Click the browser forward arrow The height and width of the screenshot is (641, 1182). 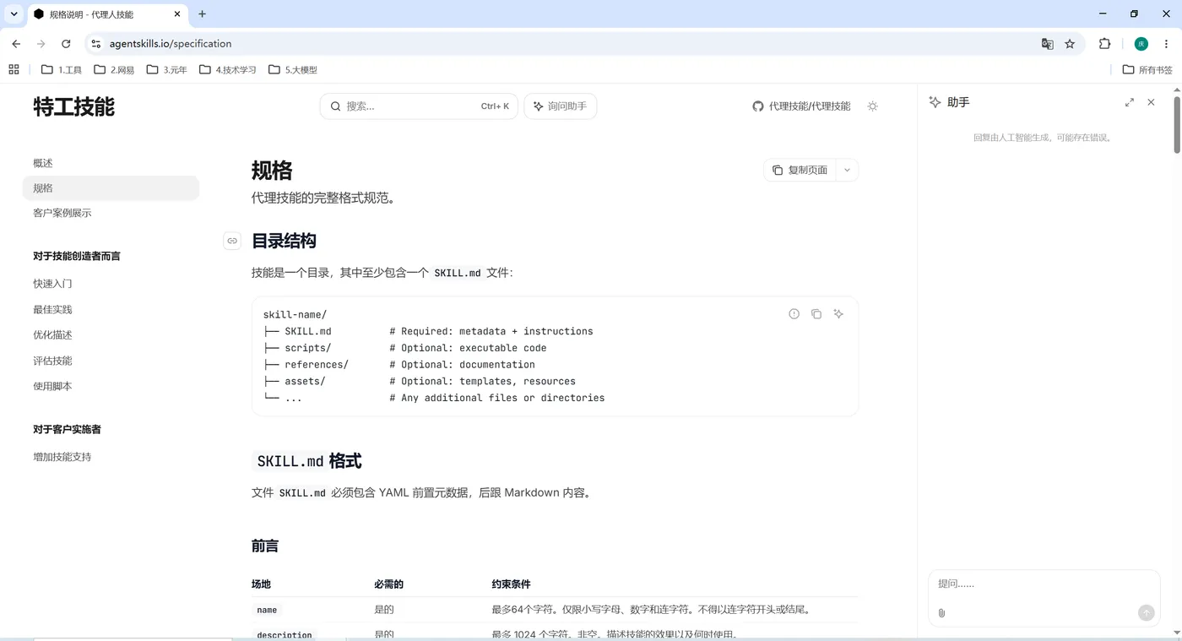41,44
